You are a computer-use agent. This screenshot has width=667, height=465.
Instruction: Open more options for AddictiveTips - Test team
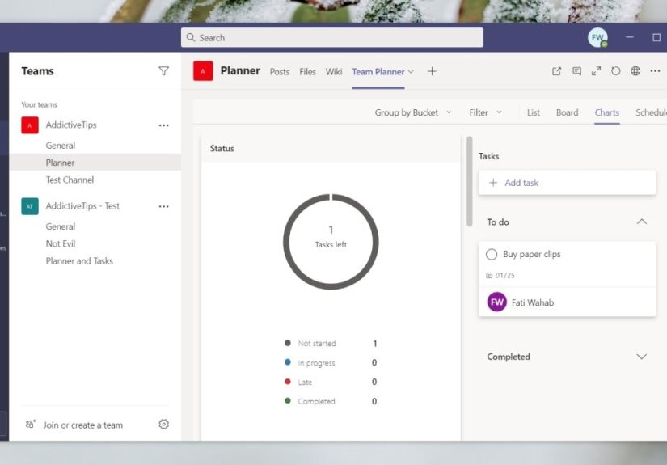(164, 206)
